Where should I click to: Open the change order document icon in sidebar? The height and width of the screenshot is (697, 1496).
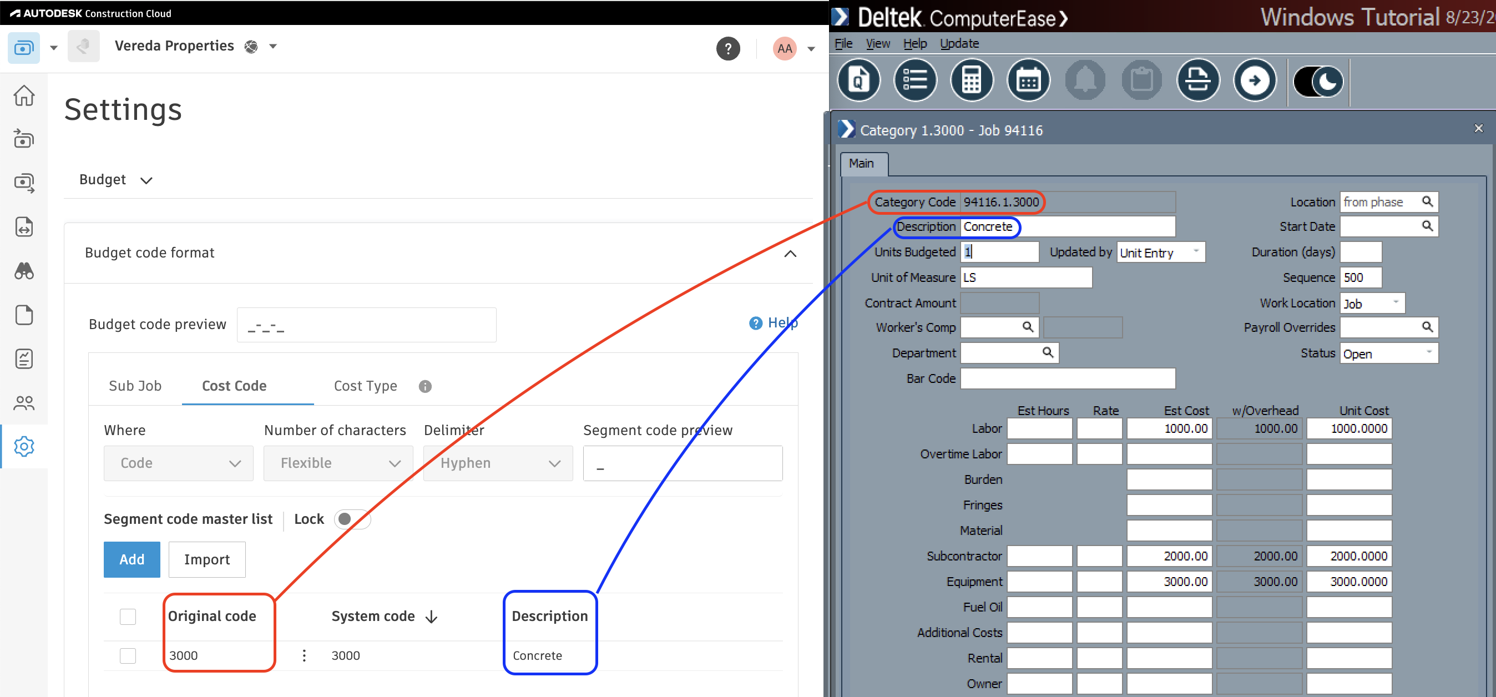click(x=24, y=227)
